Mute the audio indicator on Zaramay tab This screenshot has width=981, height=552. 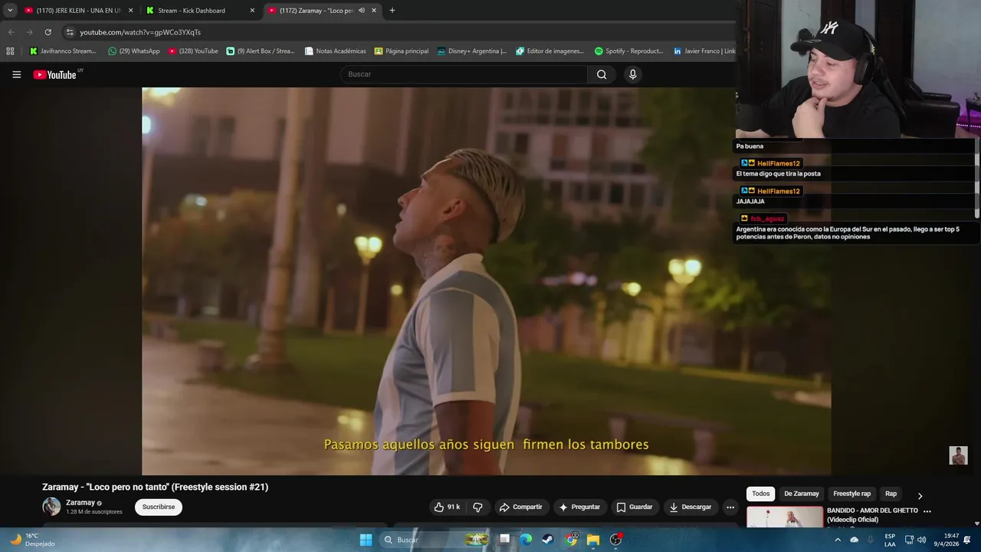361,11
